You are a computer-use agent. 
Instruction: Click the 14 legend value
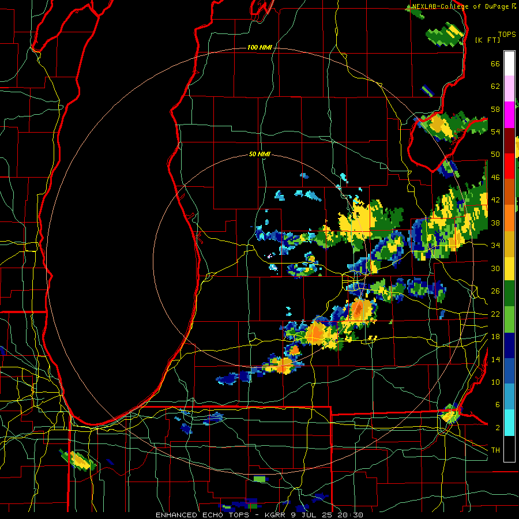(x=495, y=359)
